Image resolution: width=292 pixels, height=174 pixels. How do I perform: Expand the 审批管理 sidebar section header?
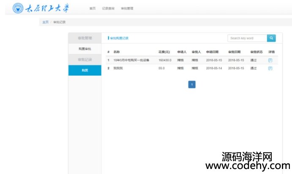pos(85,38)
